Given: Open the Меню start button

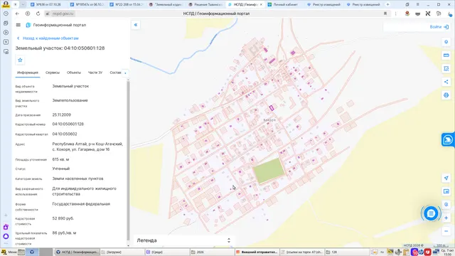Looking at the screenshot, I should coord(9,252).
